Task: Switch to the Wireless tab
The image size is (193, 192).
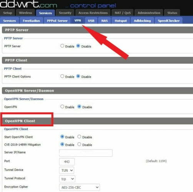Action: tap(25, 13)
